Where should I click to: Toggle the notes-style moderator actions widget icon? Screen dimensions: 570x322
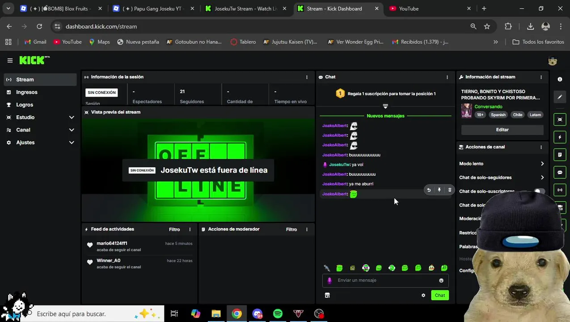tap(560, 155)
